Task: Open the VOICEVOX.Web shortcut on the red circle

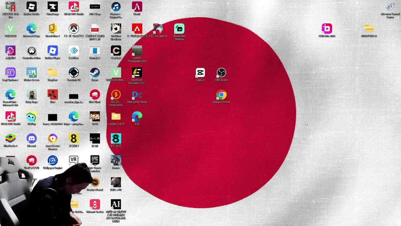Action: click(116, 73)
